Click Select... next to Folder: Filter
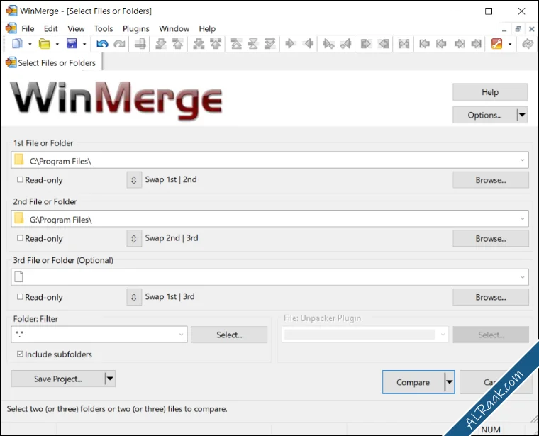539x436 pixels. (229, 335)
